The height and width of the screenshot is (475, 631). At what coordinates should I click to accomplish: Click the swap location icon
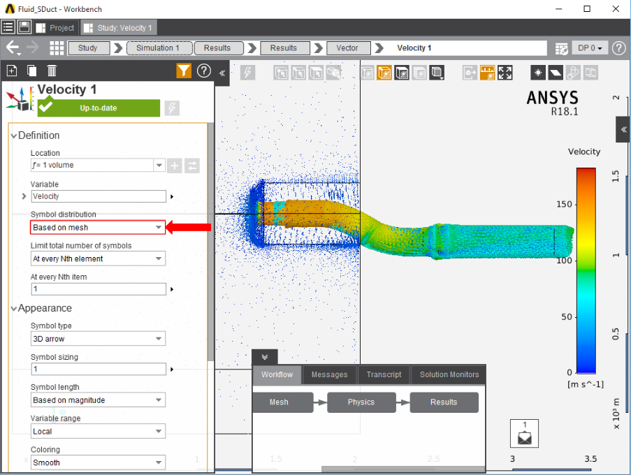click(192, 166)
